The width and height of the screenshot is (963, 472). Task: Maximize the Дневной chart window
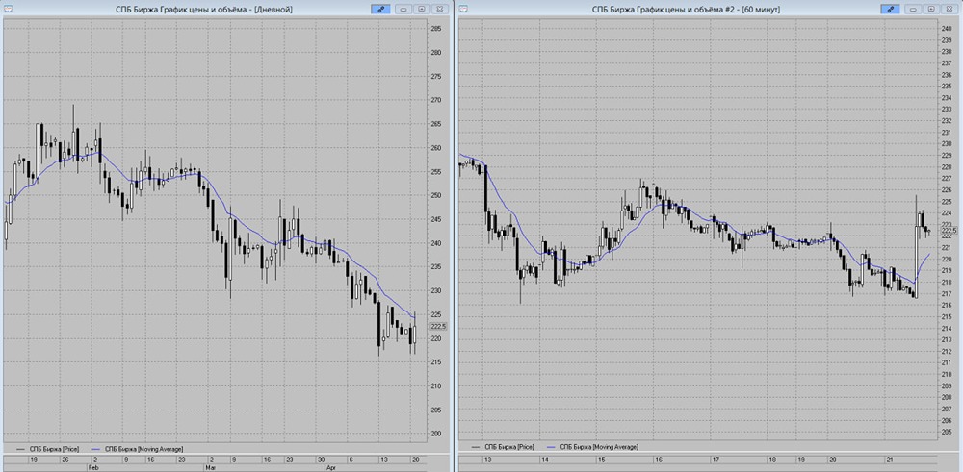(x=422, y=10)
